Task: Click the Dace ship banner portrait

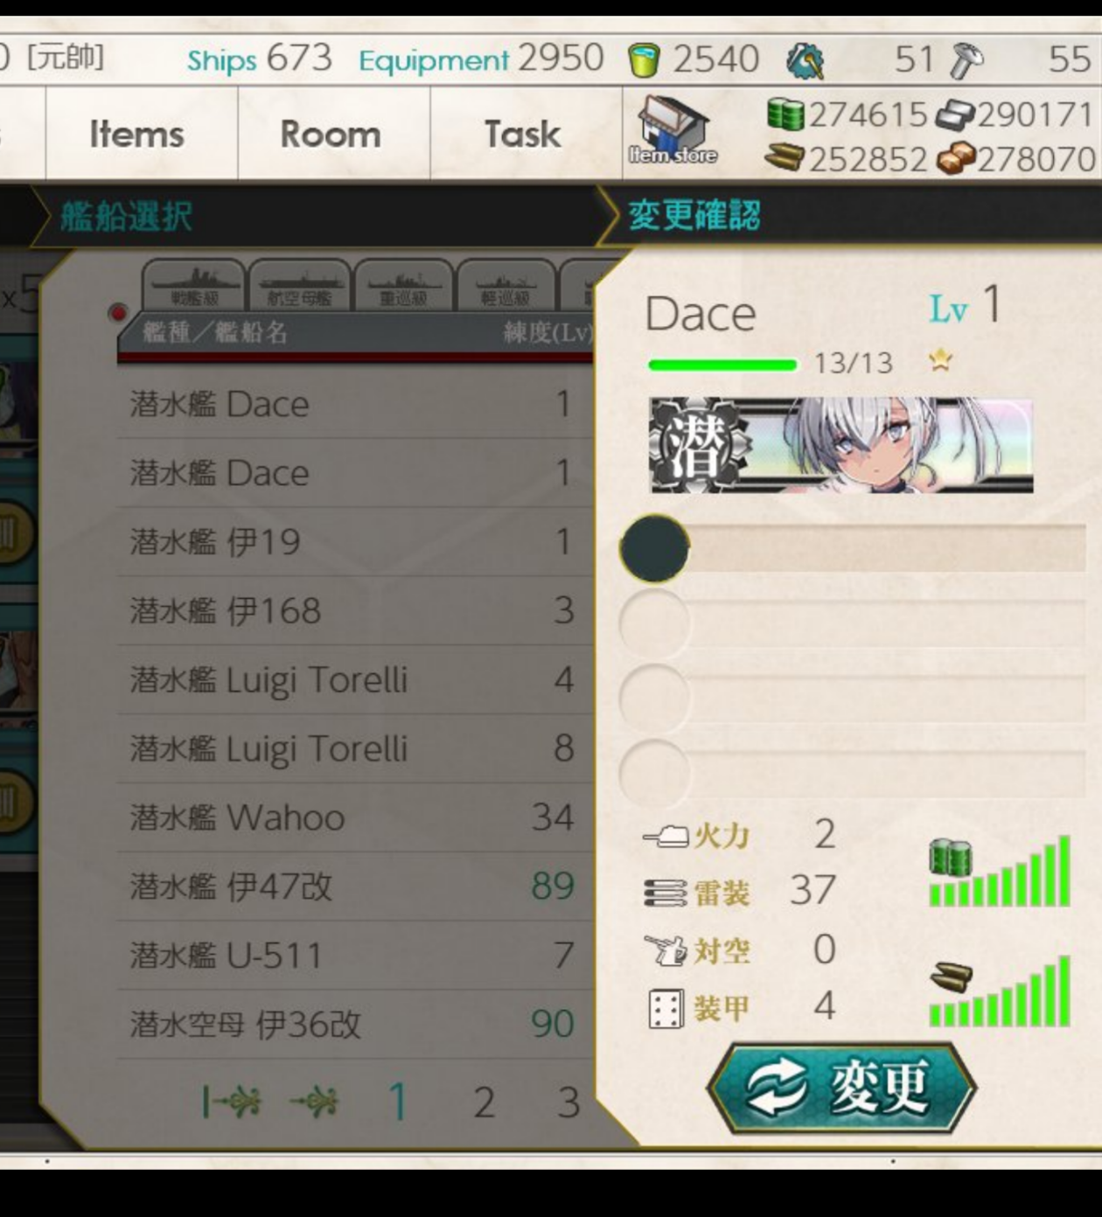Action: click(840, 445)
